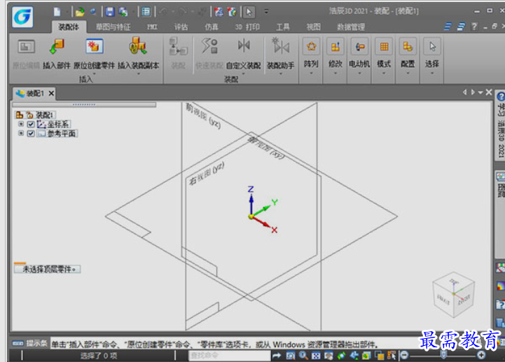Expand the dropdown under 插入装配副本
The height and width of the screenshot is (362, 505).
(139, 74)
